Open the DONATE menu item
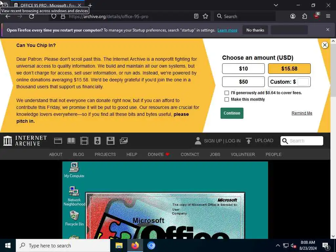Screen dimensions: 336x252 (x=158, y=155)
